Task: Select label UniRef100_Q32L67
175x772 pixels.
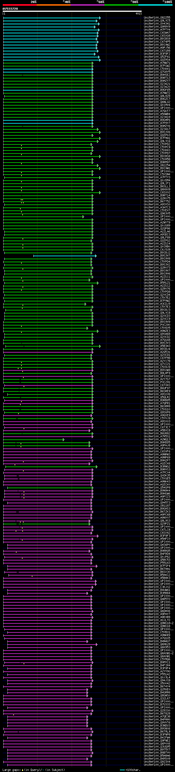Action: coord(157,698)
